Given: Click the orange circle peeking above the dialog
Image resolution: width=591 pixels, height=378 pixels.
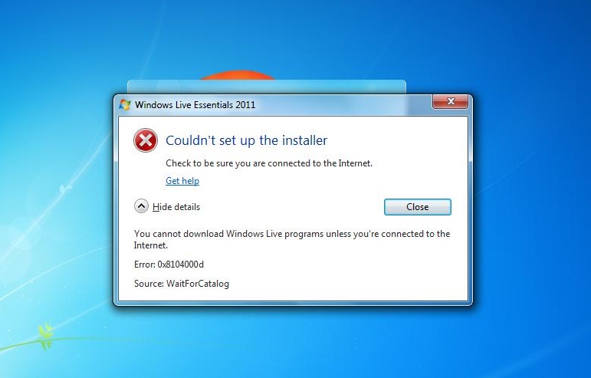Looking at the screenshot, I should (238, 75).
